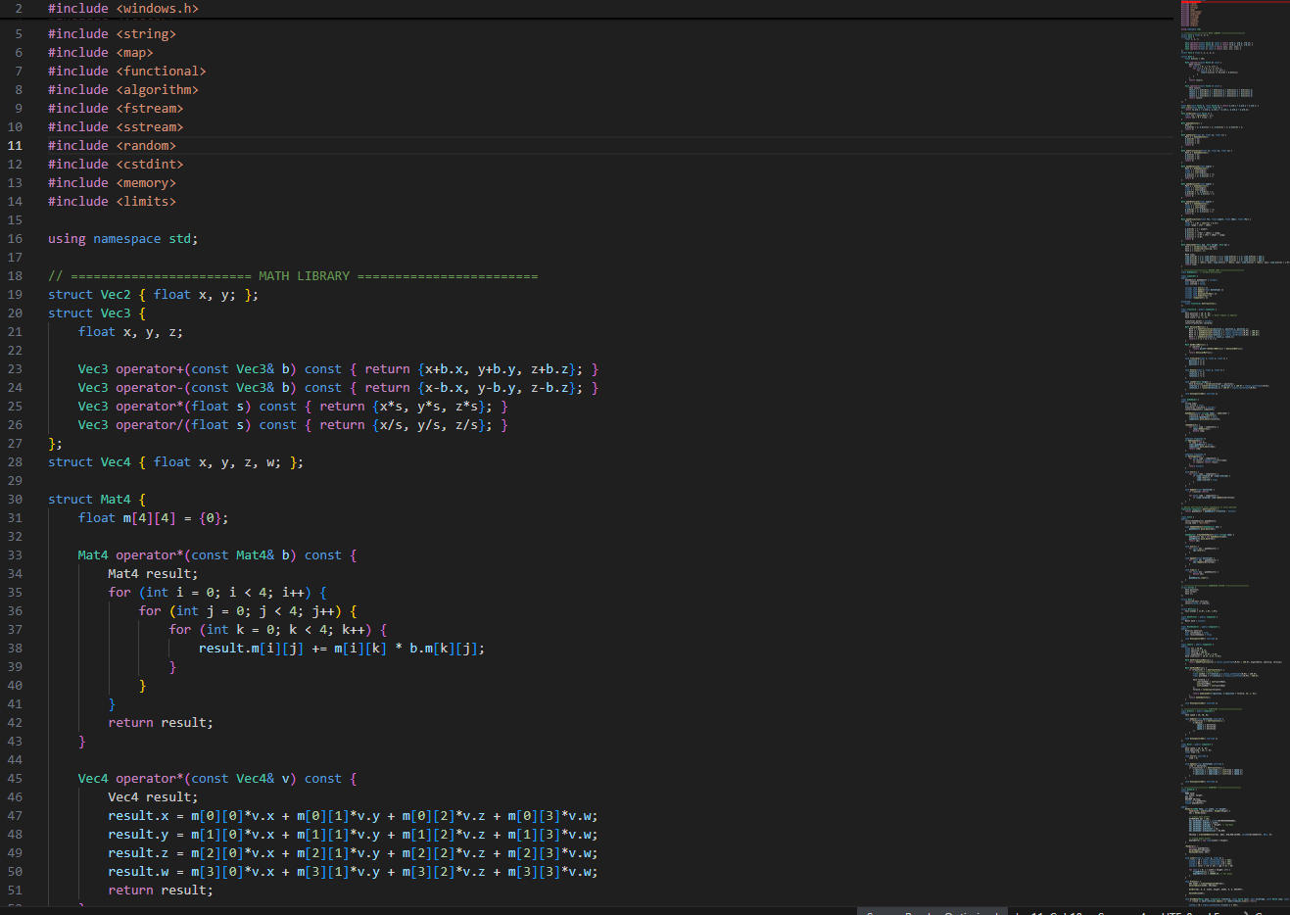Viewport: 1290px width, 915px height.
Task: Click the 'result.w =' assignment line
Action: [x=353, y=871]
